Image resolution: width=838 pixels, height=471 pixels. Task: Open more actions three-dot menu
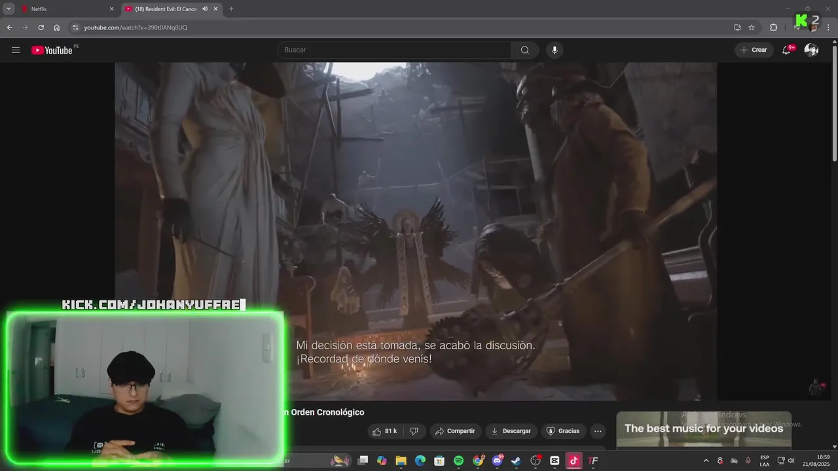597,431
